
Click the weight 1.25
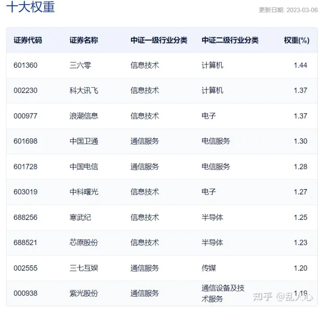point(300,218)
